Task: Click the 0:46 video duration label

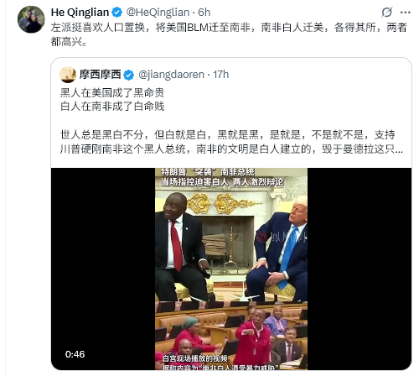Action: 75,354
